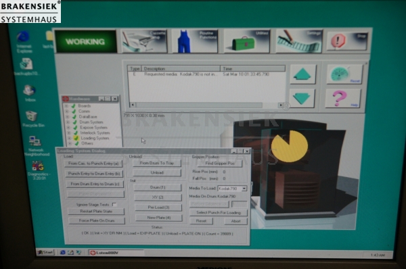Open Help with the question mark icon
406x269 pixels.
point(343,98)
